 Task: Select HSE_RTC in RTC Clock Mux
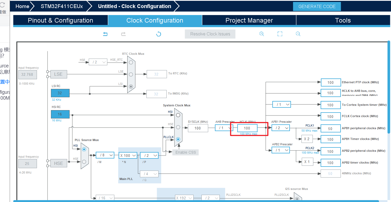[131, 62]
